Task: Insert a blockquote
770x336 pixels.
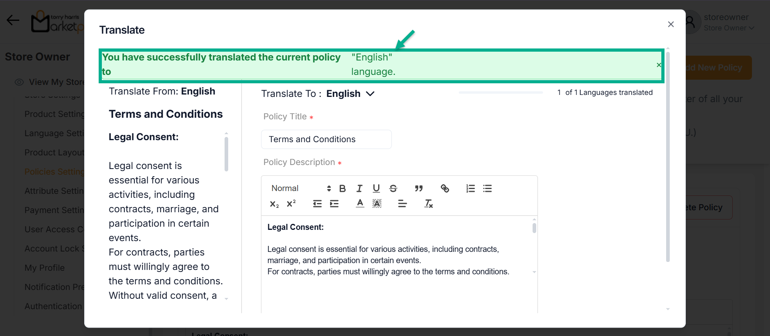Action: [419, 189]
